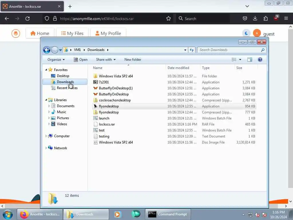Select the testing text document icon
The width and height of the screenshot is (293, 220).
click(96, 136)
